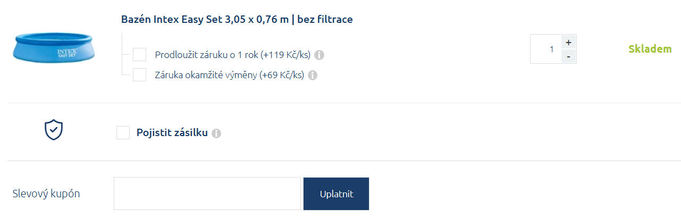Open info icon beside immediate replacement warranty
The height and width of the screenshot is (218, 681).
[313, 76]
